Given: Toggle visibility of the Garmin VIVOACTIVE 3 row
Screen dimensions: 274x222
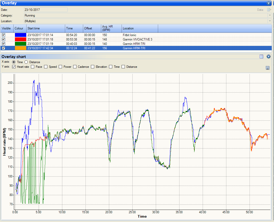Looking at the screenshot, I should 4,39.
